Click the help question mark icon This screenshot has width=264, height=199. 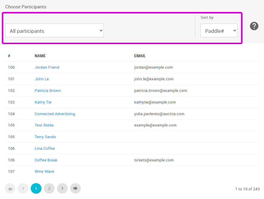click(254, 26)
